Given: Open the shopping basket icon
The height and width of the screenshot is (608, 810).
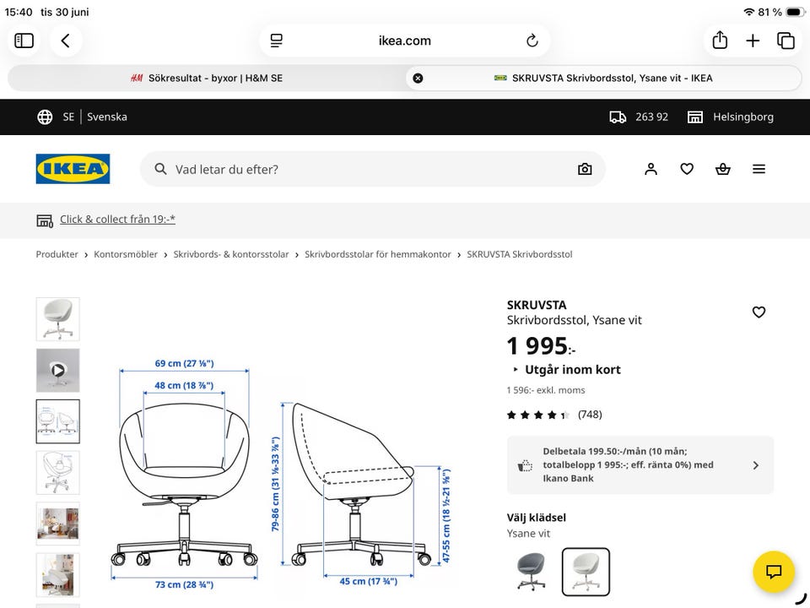Looking at the screenshot, I should click(723, 169).
